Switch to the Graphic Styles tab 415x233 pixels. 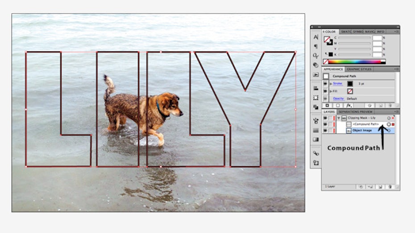[359, 69]
